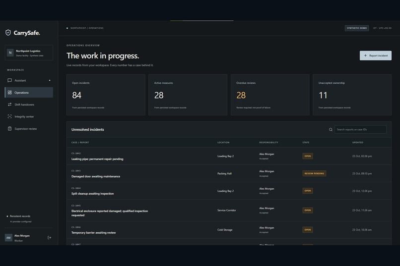The width and height of the screenshot is (400, 266).
Task: Click the 23 Oct, 12:36 pm timestamp
Action: point(362,191)
